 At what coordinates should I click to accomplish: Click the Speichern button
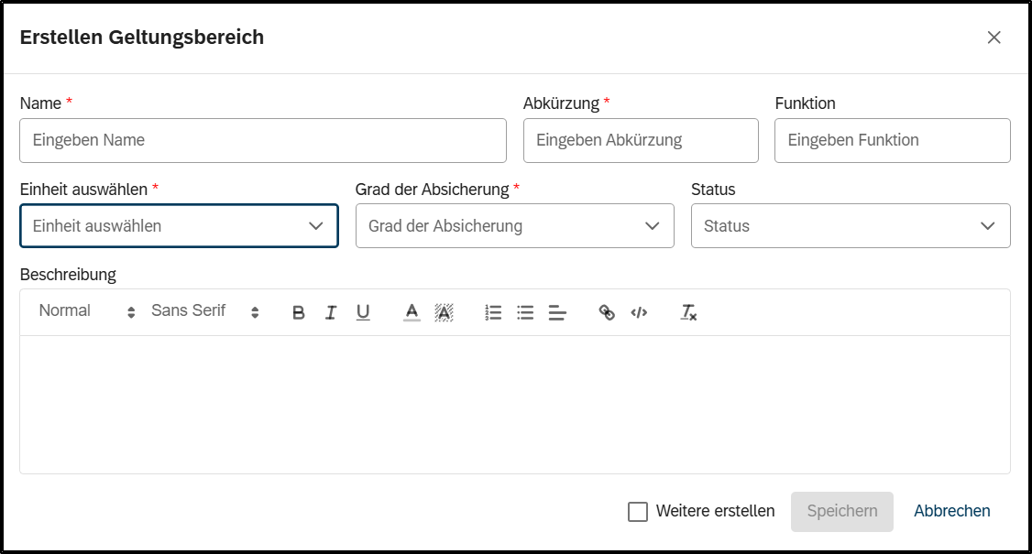[841, 511]
